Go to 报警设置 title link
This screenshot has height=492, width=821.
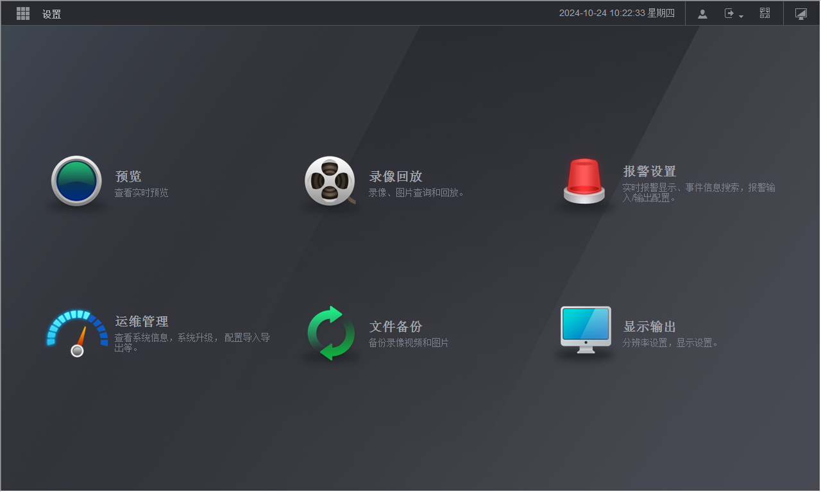pos(650,171)
